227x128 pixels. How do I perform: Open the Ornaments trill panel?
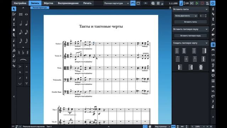213,34
